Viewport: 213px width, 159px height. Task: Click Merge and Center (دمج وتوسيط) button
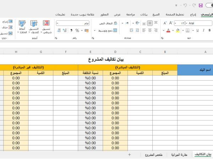click(x=108, y=30)
